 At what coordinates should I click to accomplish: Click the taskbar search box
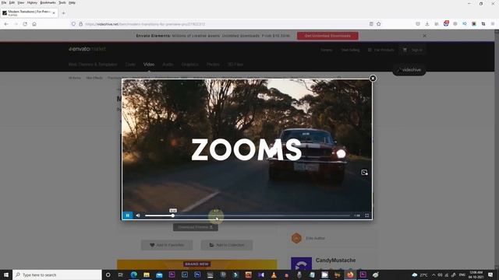tap(57, 275)
